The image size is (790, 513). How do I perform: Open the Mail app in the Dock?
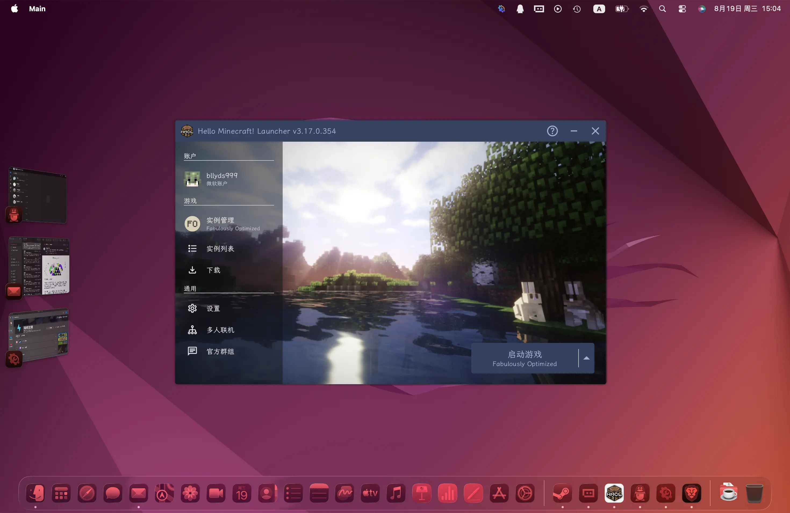138,493
